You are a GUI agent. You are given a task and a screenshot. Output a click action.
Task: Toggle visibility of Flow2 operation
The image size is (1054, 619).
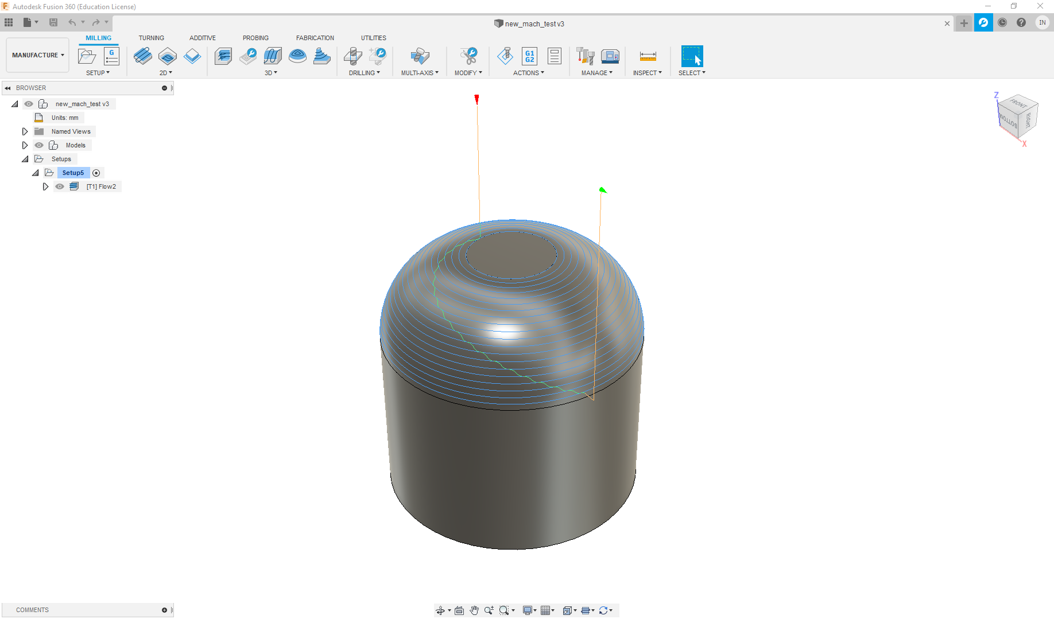coord(60,186)
